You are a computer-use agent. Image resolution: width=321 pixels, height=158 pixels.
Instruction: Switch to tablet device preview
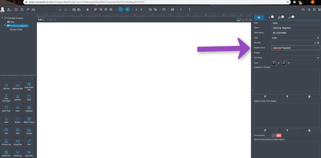[x=243, y=20]
